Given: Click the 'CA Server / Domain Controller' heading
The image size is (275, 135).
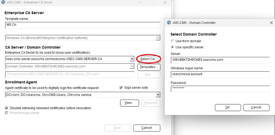Looking at the screenshot, I should click(x=33, y=47).
